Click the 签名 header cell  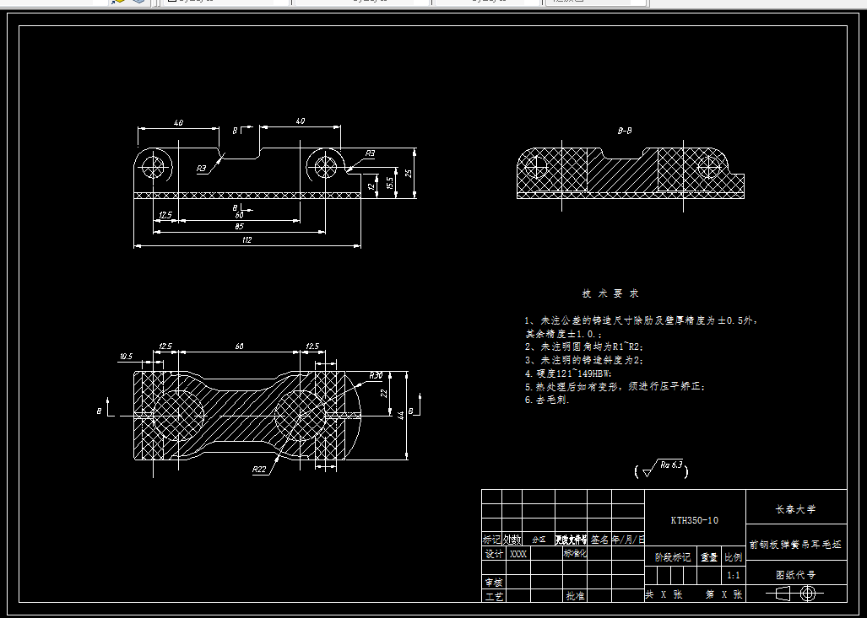(599, 539)
